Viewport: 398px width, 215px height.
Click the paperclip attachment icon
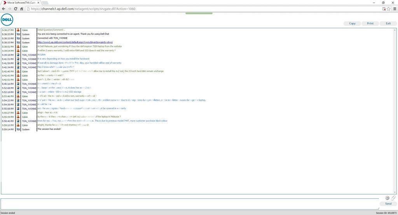[393, 198]
